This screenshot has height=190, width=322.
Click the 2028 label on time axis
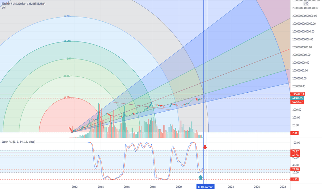click(x=283, y=187)
